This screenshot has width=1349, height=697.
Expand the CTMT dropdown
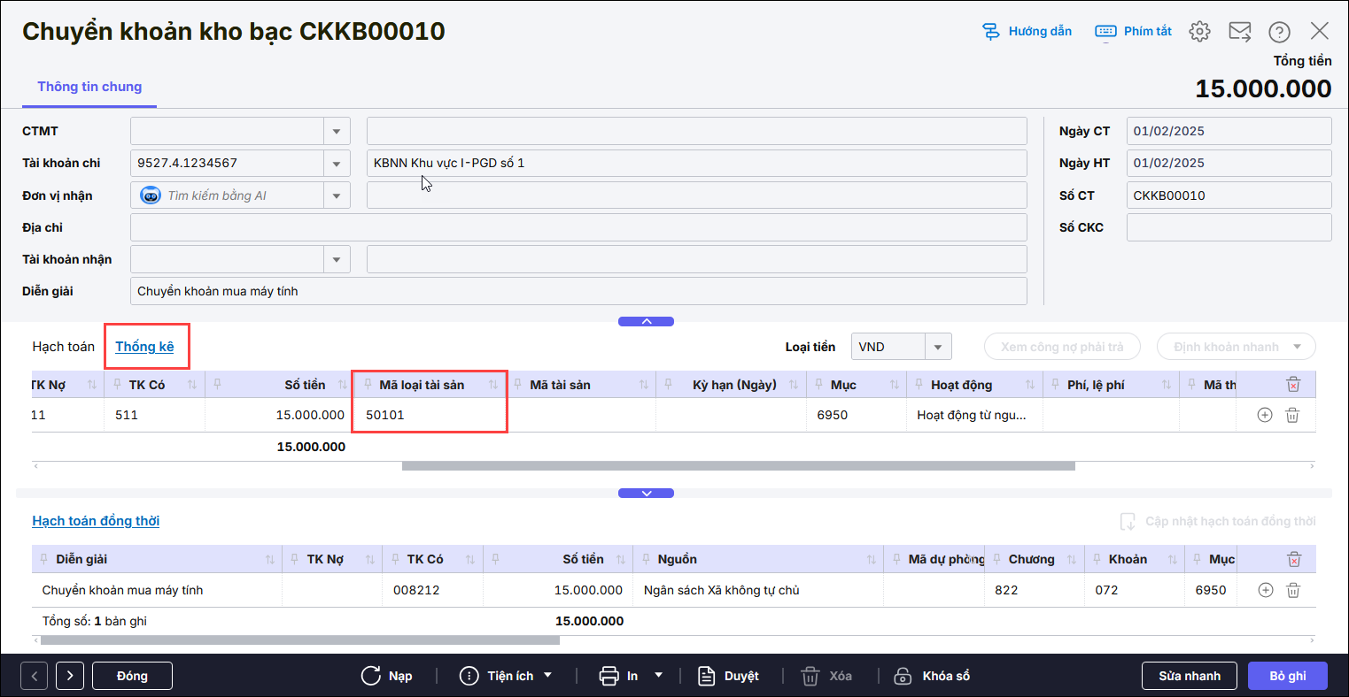337,131
